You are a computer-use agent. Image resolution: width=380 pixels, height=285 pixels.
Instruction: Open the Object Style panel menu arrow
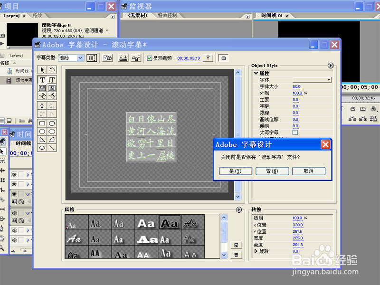[330, 66]
